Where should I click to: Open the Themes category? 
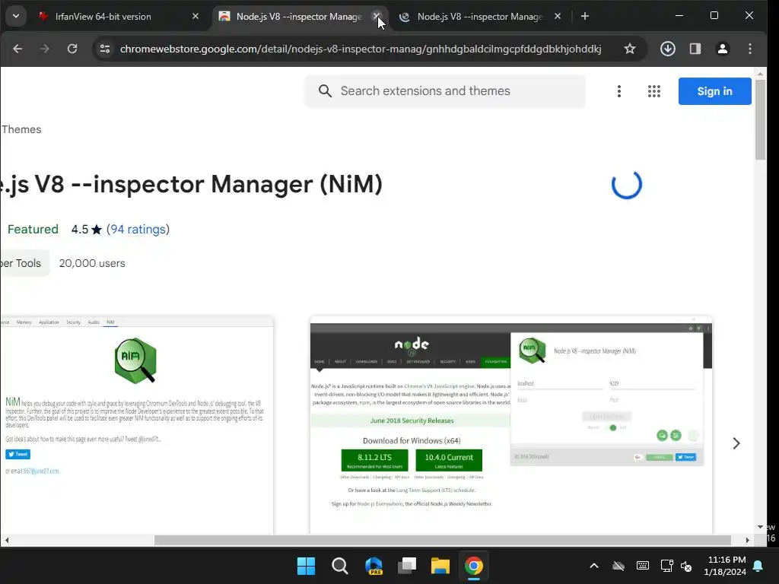tap(21, 129)
